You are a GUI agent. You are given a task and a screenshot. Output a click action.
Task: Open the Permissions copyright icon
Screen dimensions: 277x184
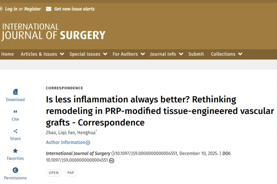[15, 170]
